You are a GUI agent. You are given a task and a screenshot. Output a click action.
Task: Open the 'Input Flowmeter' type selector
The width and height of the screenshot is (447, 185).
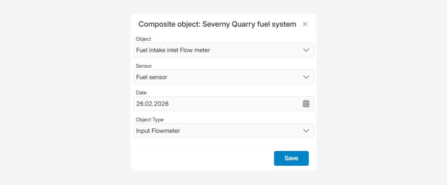(218, 131)
